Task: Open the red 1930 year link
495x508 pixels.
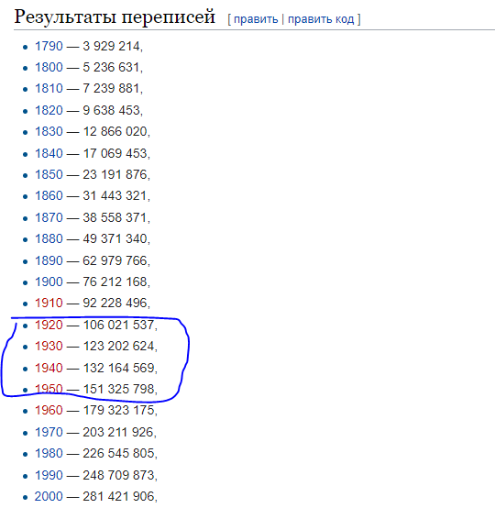Action: (x=49, y=346)
